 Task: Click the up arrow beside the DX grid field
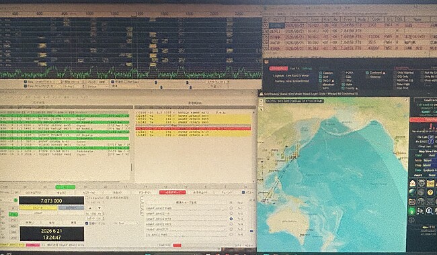coord(90,208)
